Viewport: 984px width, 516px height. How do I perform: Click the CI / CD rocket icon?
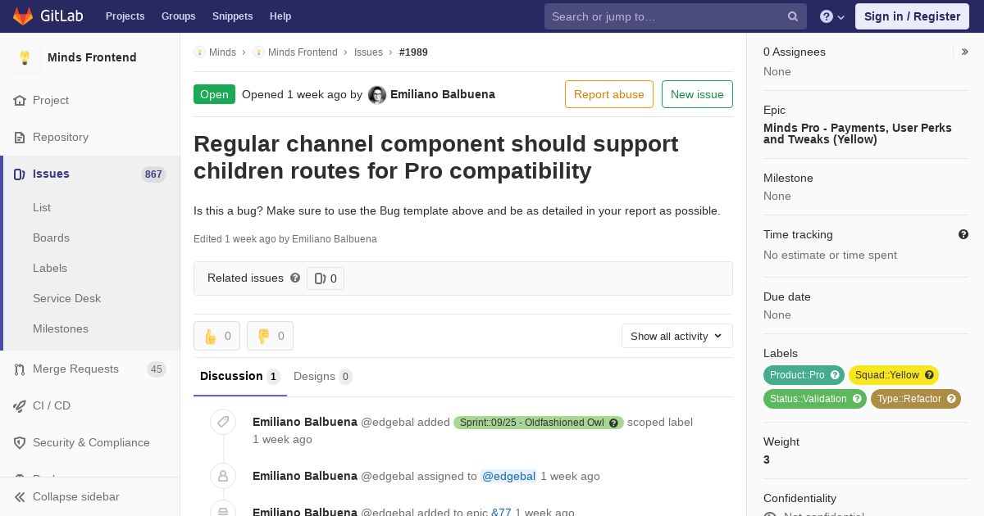pyautogui.click(x=20, y=406)
